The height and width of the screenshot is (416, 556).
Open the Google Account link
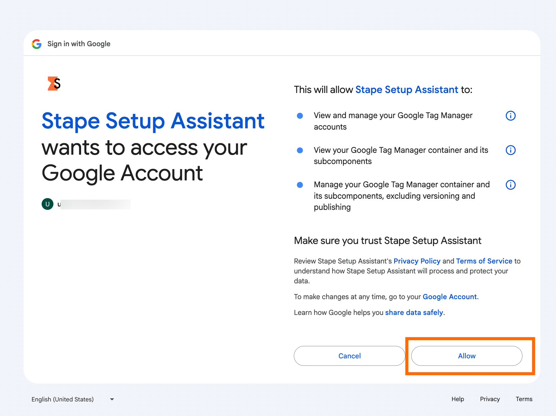click(449, 297)
